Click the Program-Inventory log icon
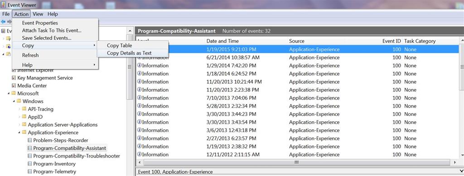Image resolution: width=464 pixels, height=176 pixels. point(29,164)
